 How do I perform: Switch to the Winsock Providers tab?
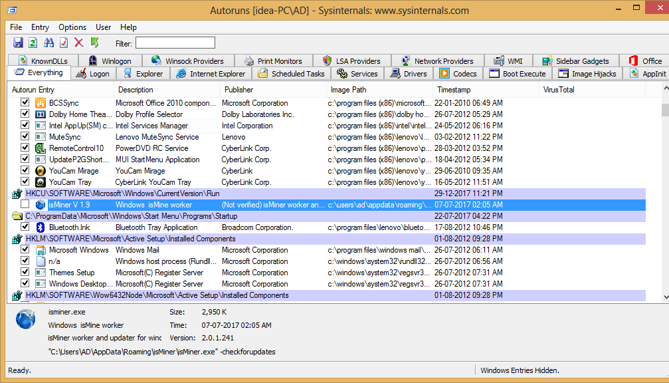click(188, 61)
